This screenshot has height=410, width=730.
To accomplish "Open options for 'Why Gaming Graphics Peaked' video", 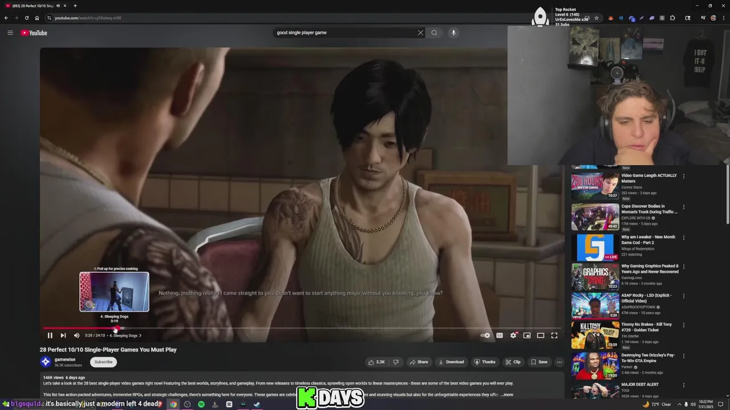I will (x=684, y=266).
